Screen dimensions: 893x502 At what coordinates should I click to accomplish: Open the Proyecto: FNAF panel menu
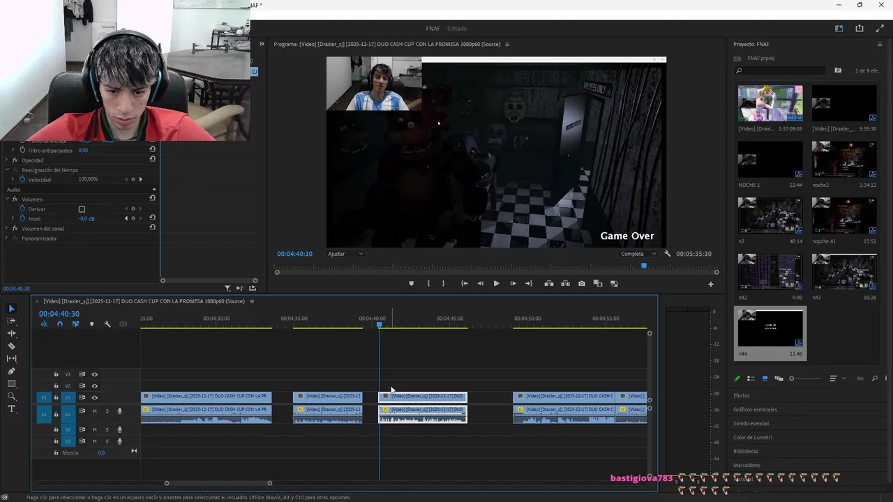pos(880,45)
